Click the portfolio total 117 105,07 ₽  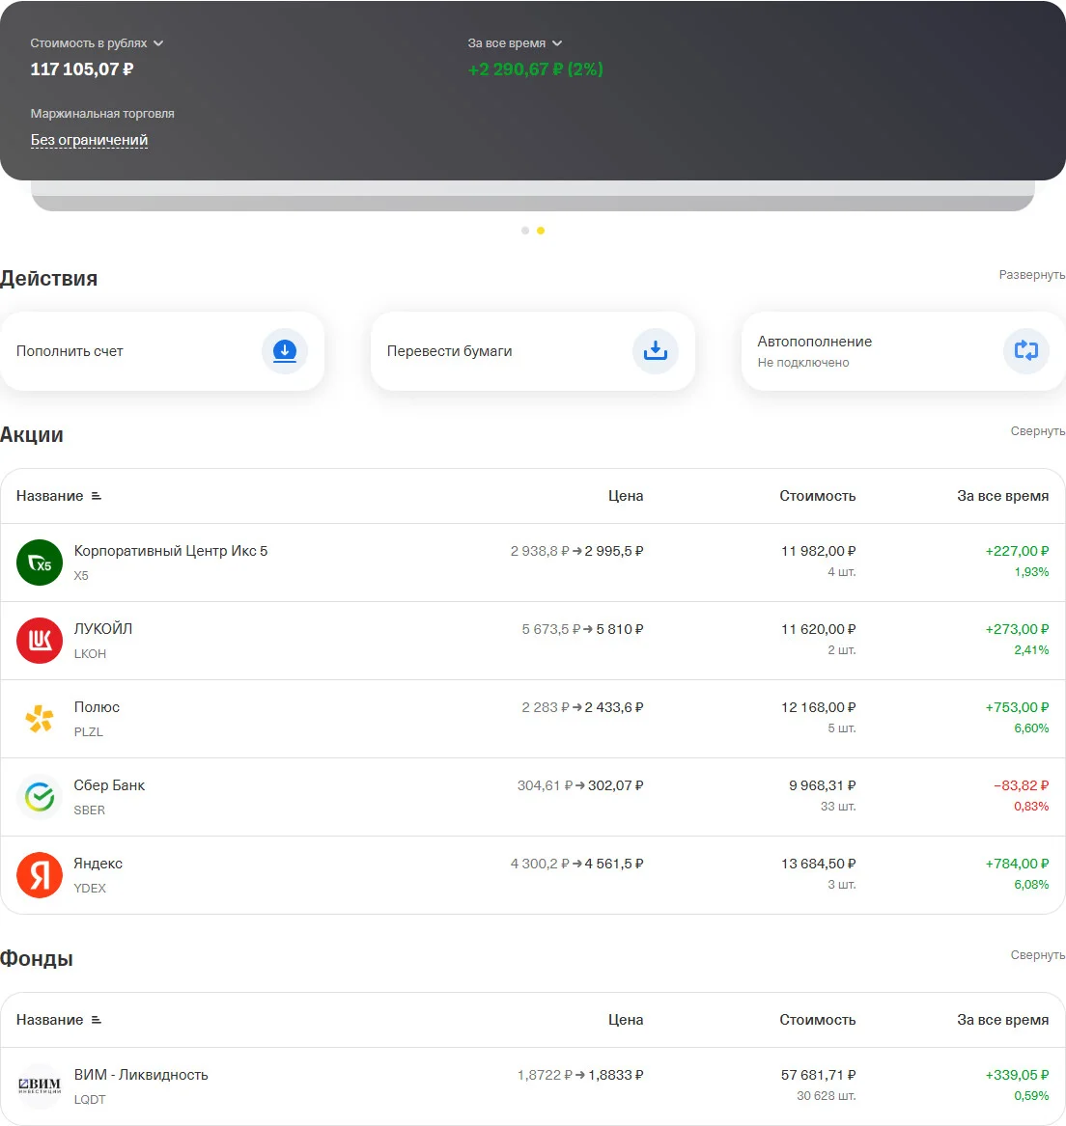(x=82, y=69)
